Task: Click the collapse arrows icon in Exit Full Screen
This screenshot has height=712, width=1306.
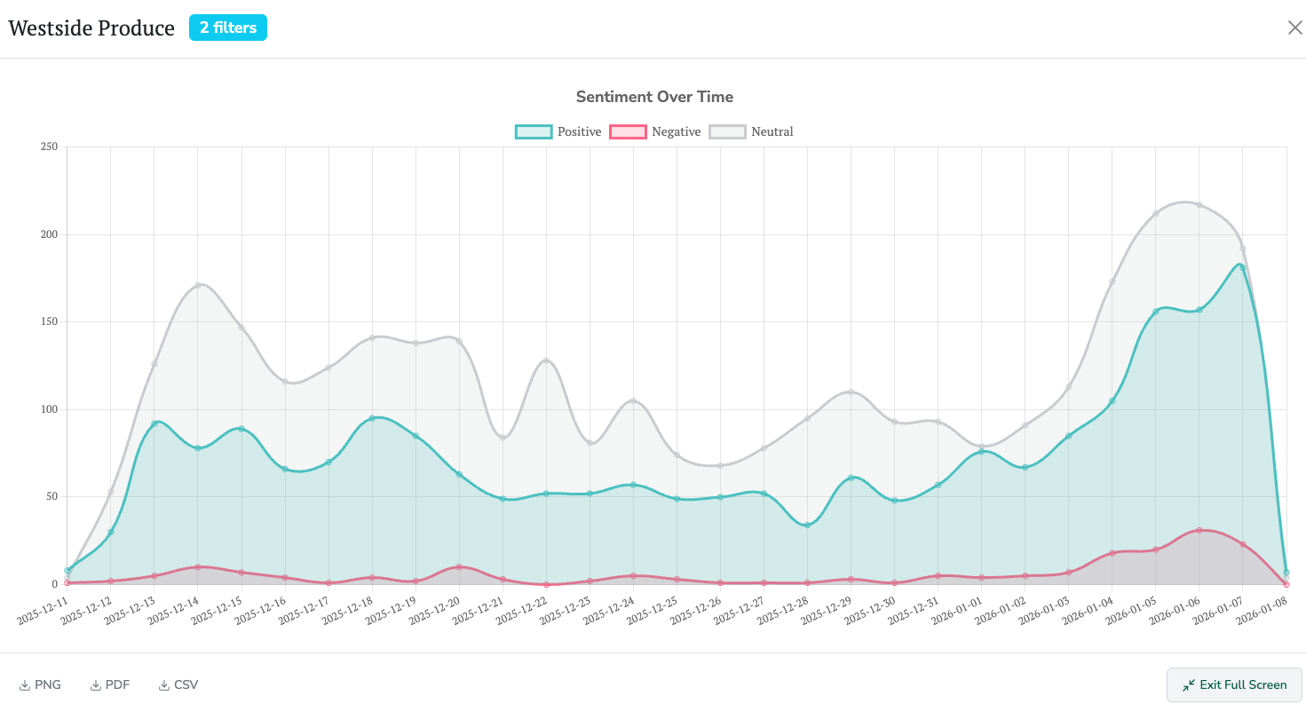Action: click(1189, 685)
